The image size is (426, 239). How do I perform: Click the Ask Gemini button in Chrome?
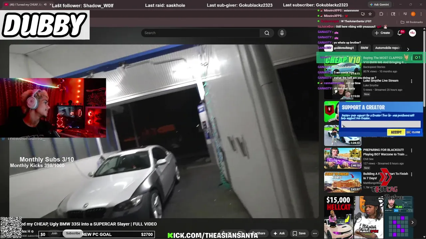[379, 4]
